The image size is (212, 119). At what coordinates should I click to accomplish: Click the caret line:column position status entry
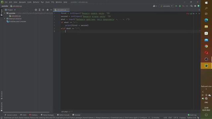[165, 118]
